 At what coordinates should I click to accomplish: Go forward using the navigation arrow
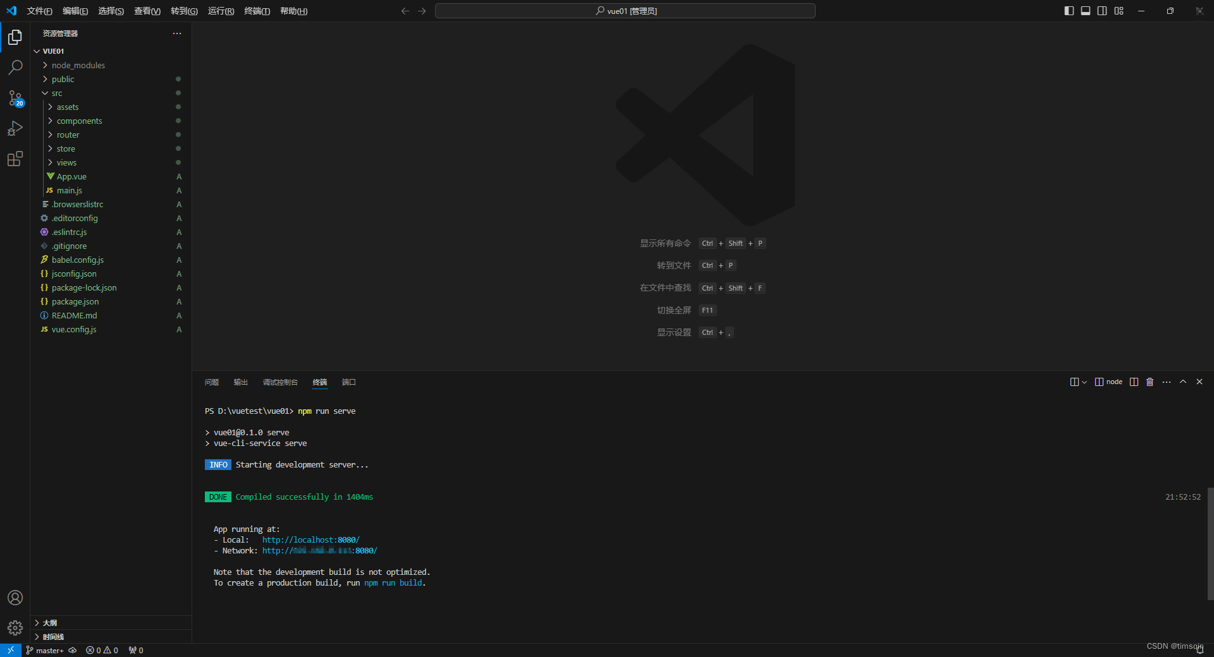click(x=422, y=11)
